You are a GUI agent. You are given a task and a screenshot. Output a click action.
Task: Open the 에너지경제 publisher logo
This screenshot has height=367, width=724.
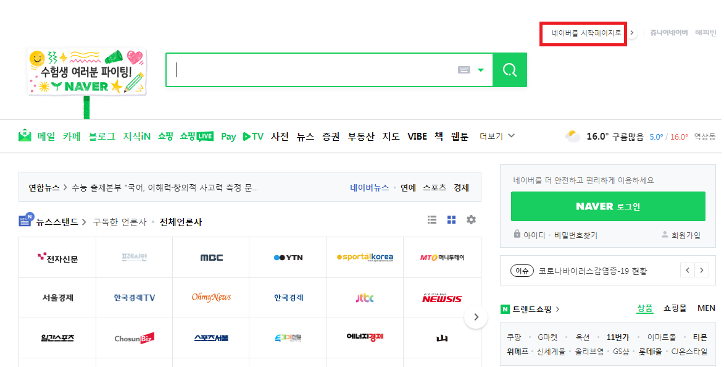(x=365, y=338)
